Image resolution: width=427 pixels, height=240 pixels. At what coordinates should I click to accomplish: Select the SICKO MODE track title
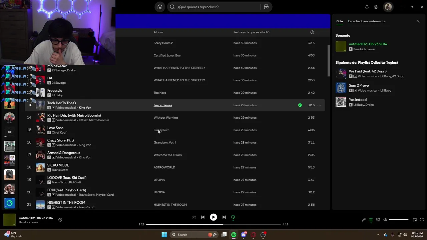58,165
